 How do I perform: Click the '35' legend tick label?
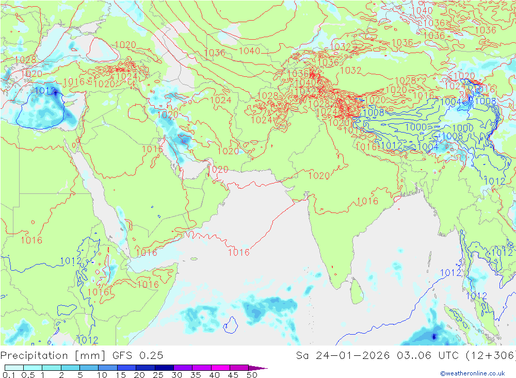(x=196, y=375)
